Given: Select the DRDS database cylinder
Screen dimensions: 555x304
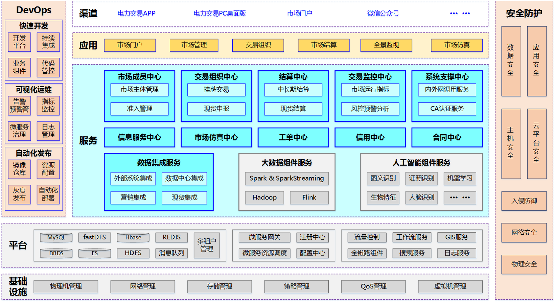Looking at the screenshot, I should 56,253.
